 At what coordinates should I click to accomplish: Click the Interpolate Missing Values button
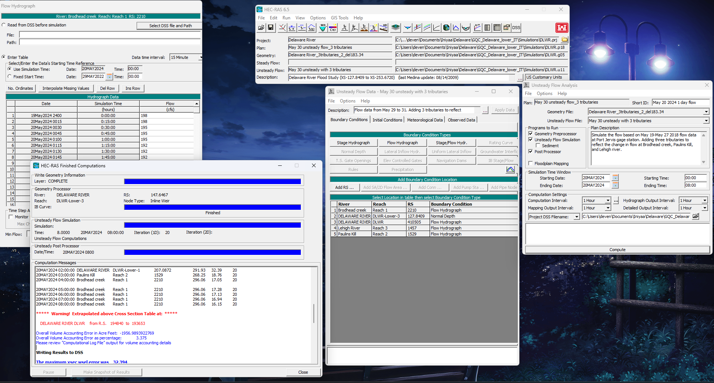click(x=66, y=88)
